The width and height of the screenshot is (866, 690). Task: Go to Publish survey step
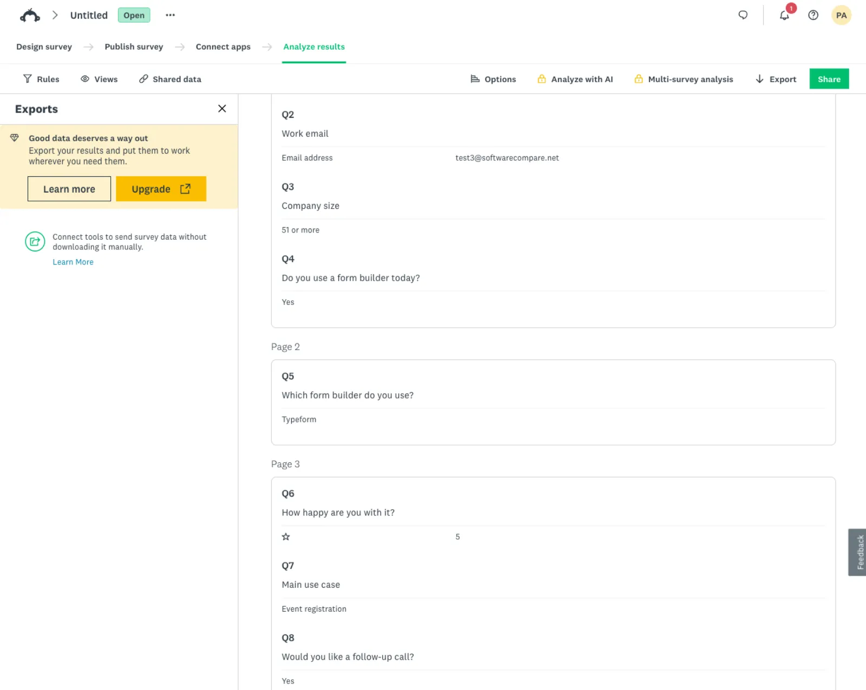pos(134,47)
